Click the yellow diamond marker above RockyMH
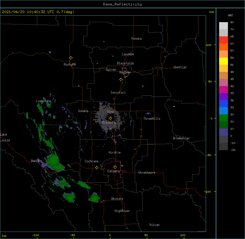This screenshot has height=239, width=245. (x=71, y=58)
